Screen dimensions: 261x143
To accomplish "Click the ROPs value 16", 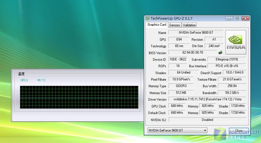I will [178, 66].
